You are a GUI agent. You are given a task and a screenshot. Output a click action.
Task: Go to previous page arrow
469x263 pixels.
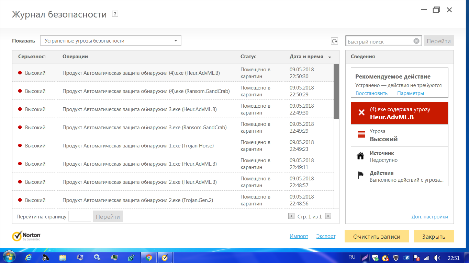coord(291,216)
